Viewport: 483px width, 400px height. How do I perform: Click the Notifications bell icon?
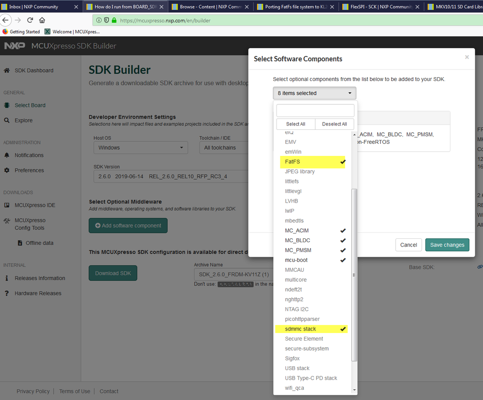6,155
